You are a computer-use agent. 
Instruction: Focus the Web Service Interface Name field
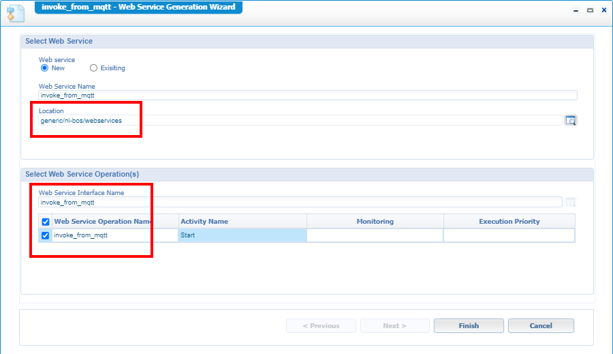(x=300, y=203)
